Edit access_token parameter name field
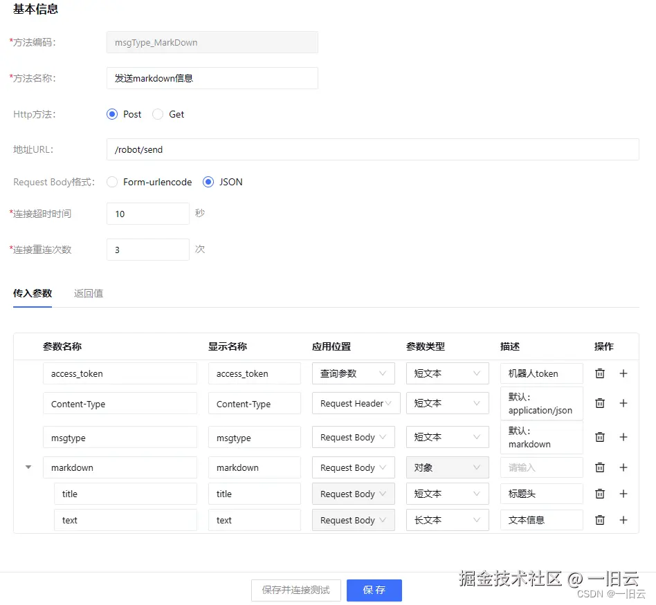This screenshot has height=605, width=656. pyautogui.click(x=120, y=373)
